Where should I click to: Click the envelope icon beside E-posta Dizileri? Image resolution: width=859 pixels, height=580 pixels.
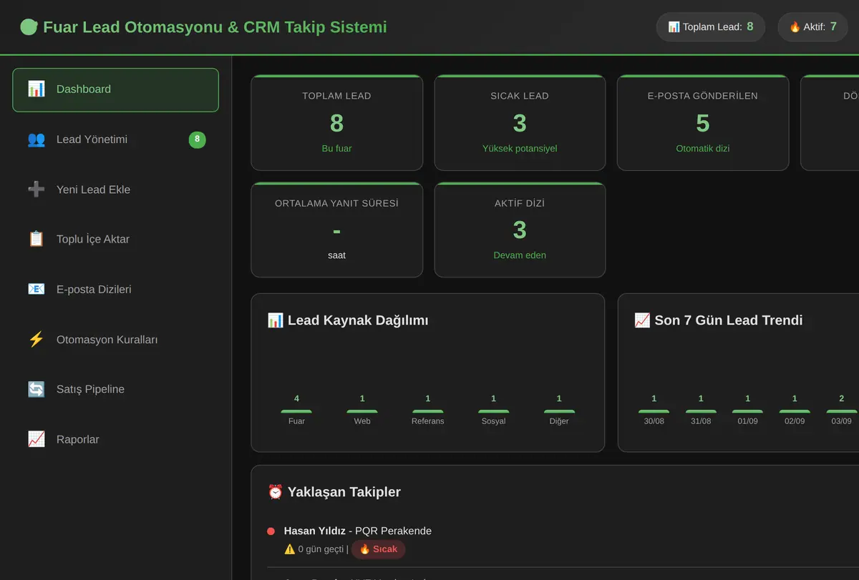[x=36, y=290]
